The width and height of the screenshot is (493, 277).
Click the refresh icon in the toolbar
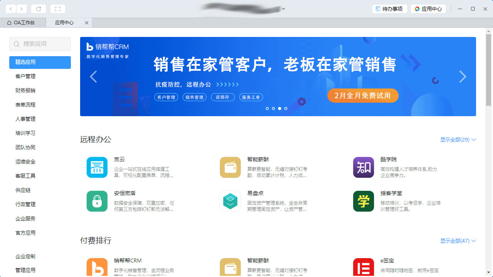click(38, 9)
